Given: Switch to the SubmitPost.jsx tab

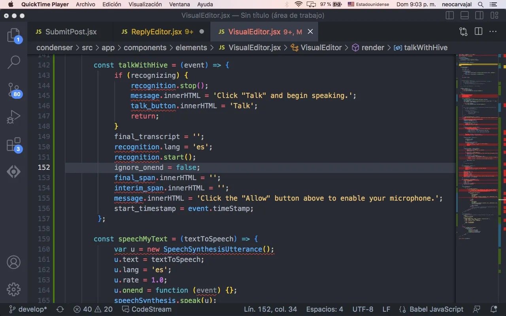Looking at the screenshot, I should (71, 32).
